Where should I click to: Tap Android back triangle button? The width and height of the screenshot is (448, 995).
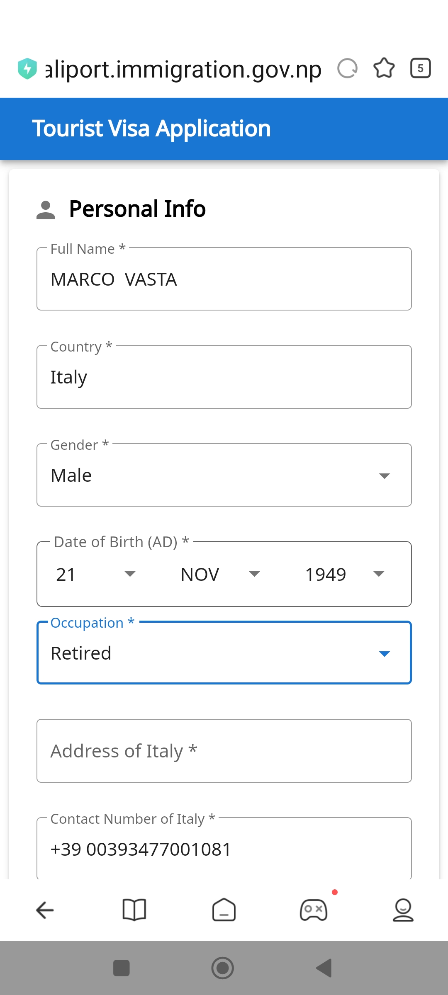tap(324, 968)
